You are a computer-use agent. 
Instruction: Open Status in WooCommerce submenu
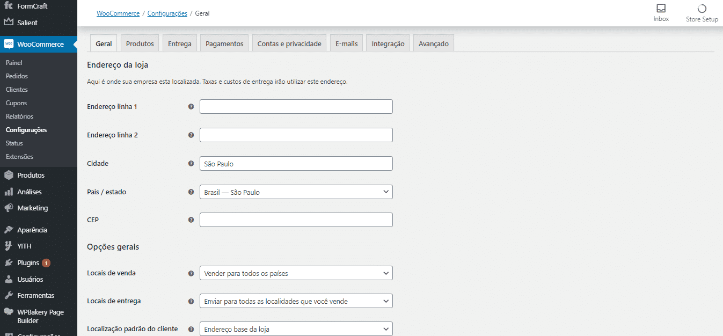click(x=14, y=143)
